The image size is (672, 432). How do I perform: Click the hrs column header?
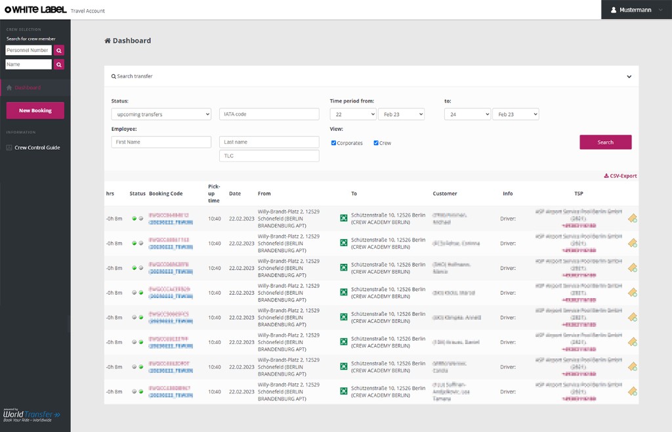click(110, 194)
